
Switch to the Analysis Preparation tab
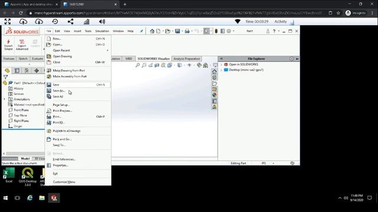(x=187, y=59)
